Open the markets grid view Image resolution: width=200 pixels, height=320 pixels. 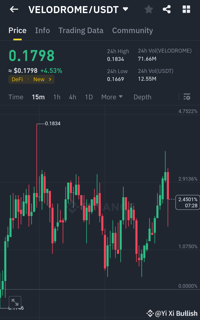(186, 9)
